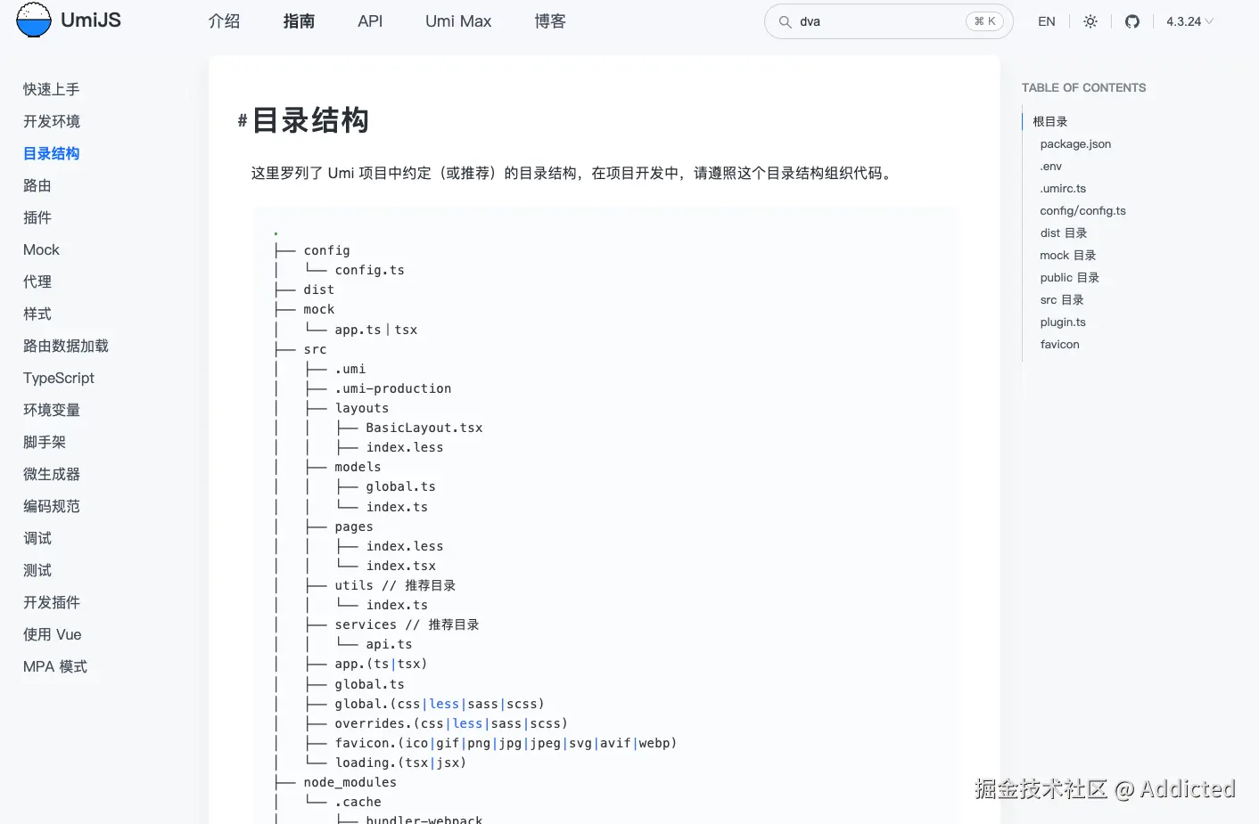This screenshot has width=1259, height=824.
Task: Jump to package.json in table of contents
Action: [1075, 143]
